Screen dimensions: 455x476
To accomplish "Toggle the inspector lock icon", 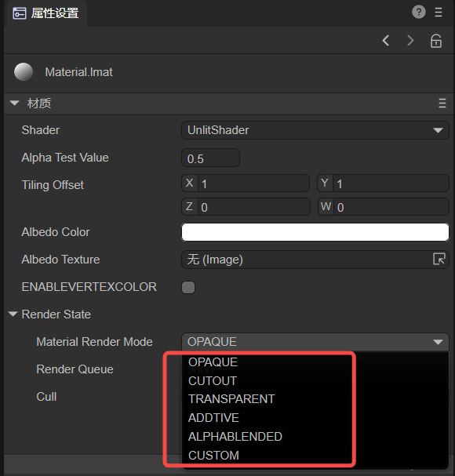I will click(436, 41).
